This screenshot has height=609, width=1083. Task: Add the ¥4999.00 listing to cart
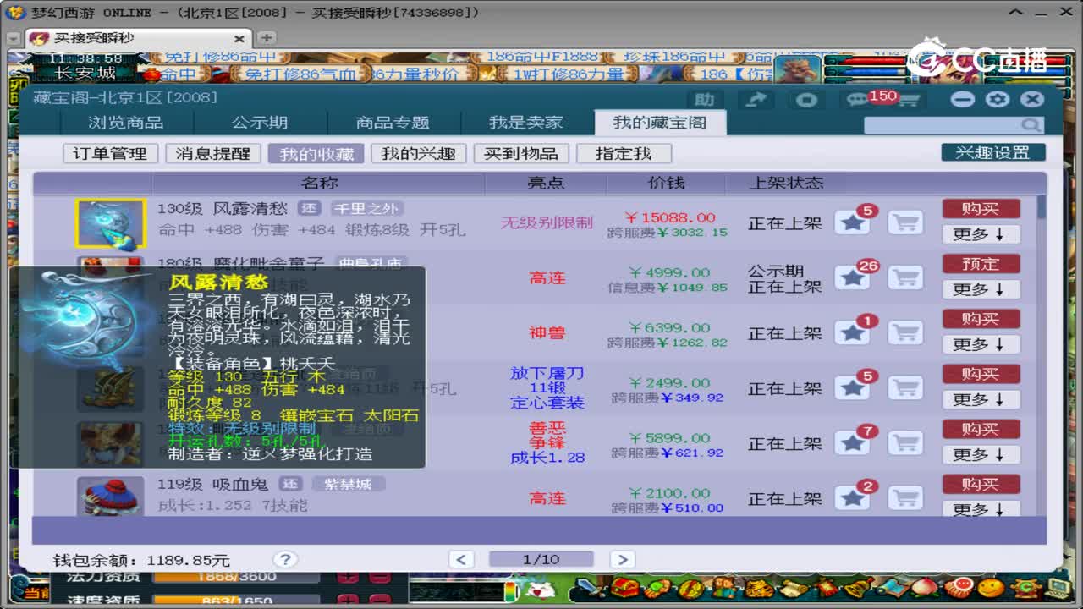905,278
